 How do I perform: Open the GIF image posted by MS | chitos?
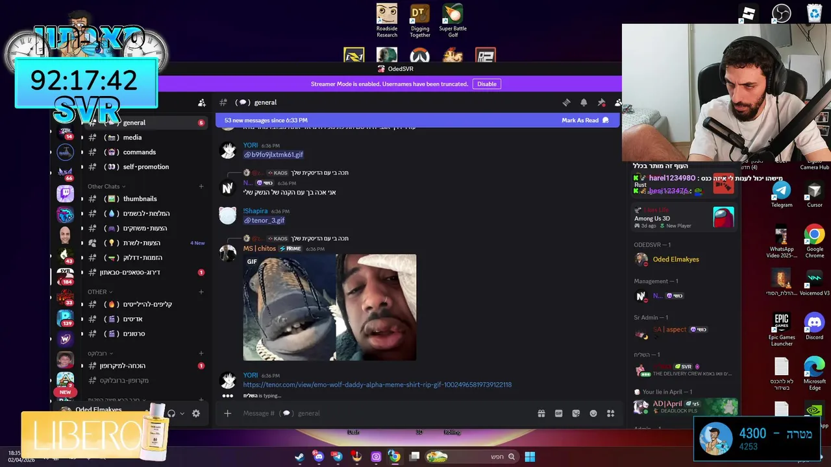pyautogui.click(x=330, y=307)
